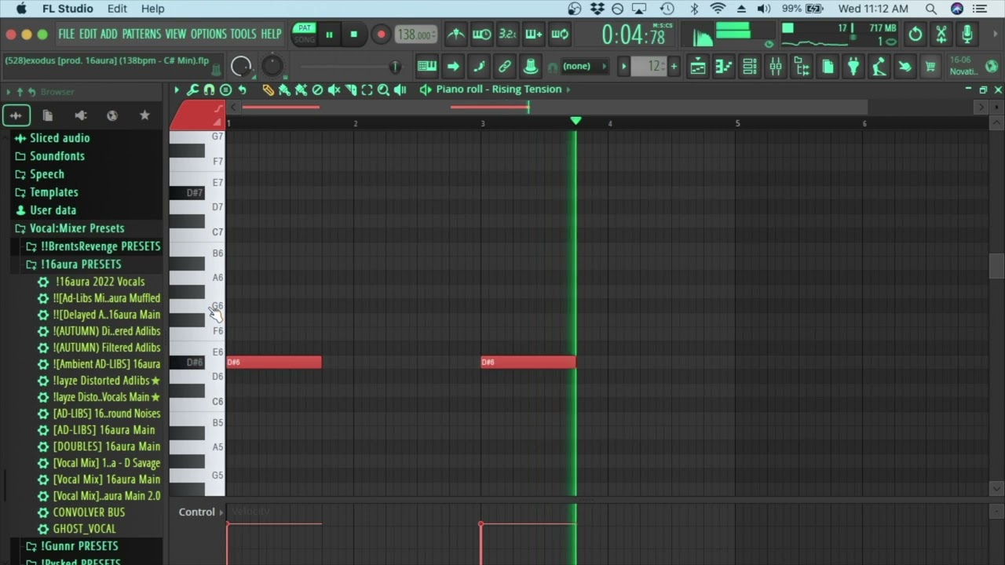
Task: Select the Draw pencil tool
Action: 268,89
